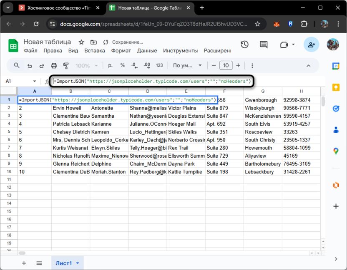Select the Paint format roller tool
This screenshot has width=347, height=270.
(66, 66)
